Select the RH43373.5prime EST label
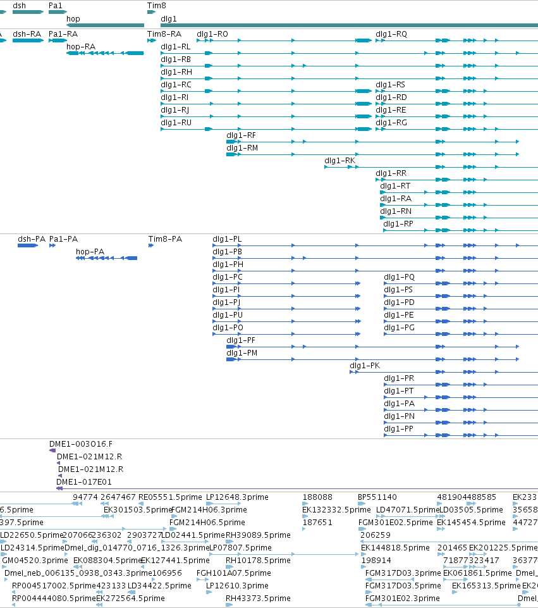The image size is (538, 608). 259,599
